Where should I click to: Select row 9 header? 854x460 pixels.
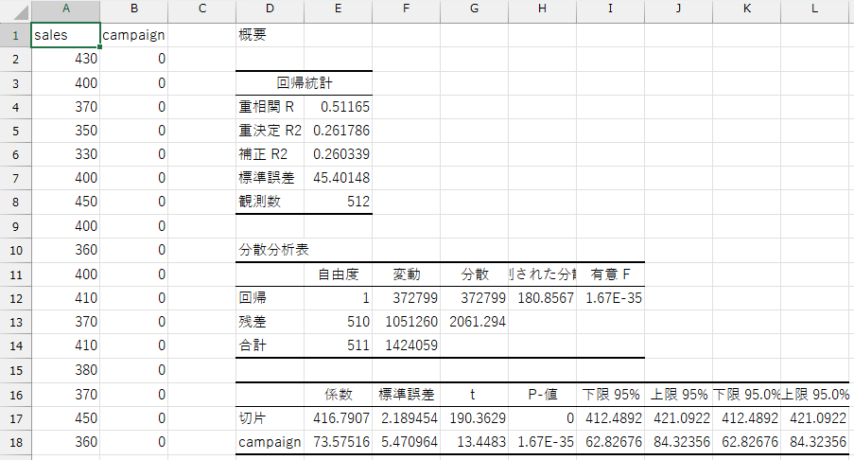tap(15, 226)
